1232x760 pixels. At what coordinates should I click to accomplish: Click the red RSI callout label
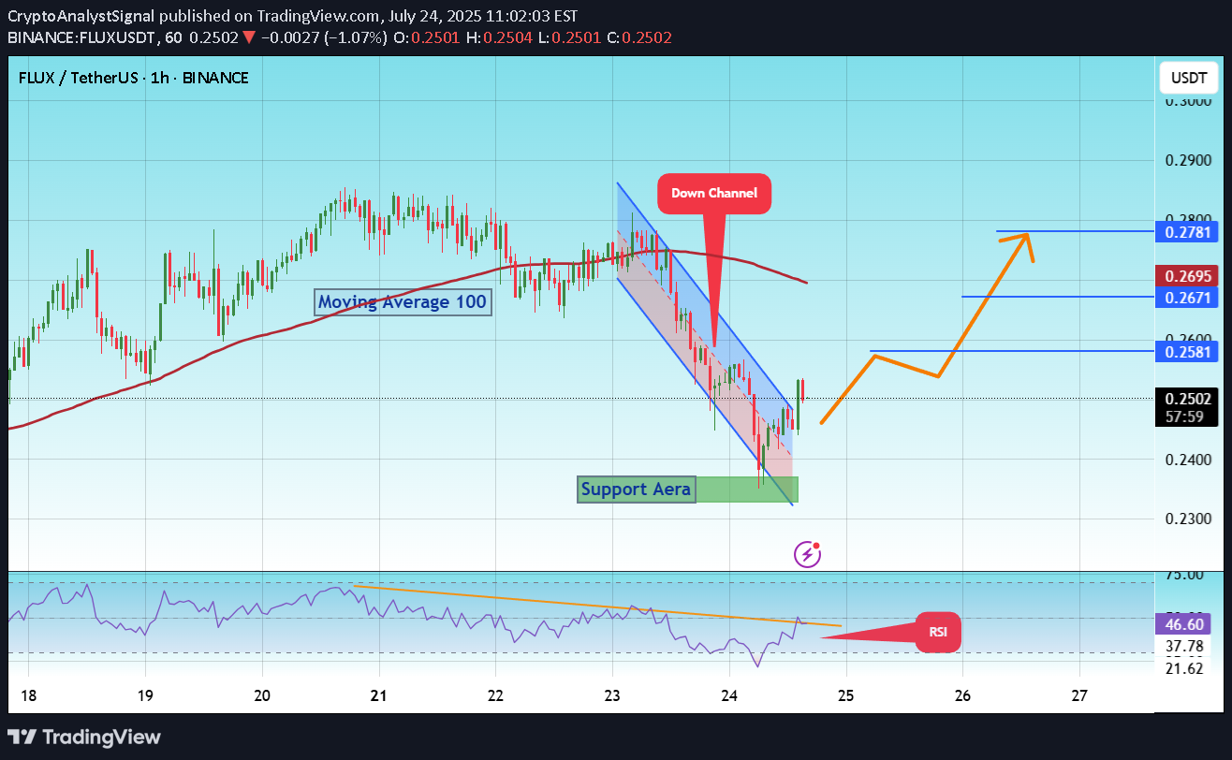[937, 631]
